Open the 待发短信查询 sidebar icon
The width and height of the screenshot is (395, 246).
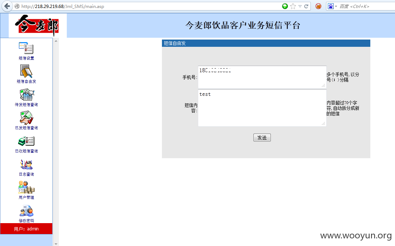point(27,95)
